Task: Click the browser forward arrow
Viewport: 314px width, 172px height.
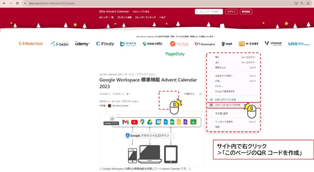Action: 11,3
